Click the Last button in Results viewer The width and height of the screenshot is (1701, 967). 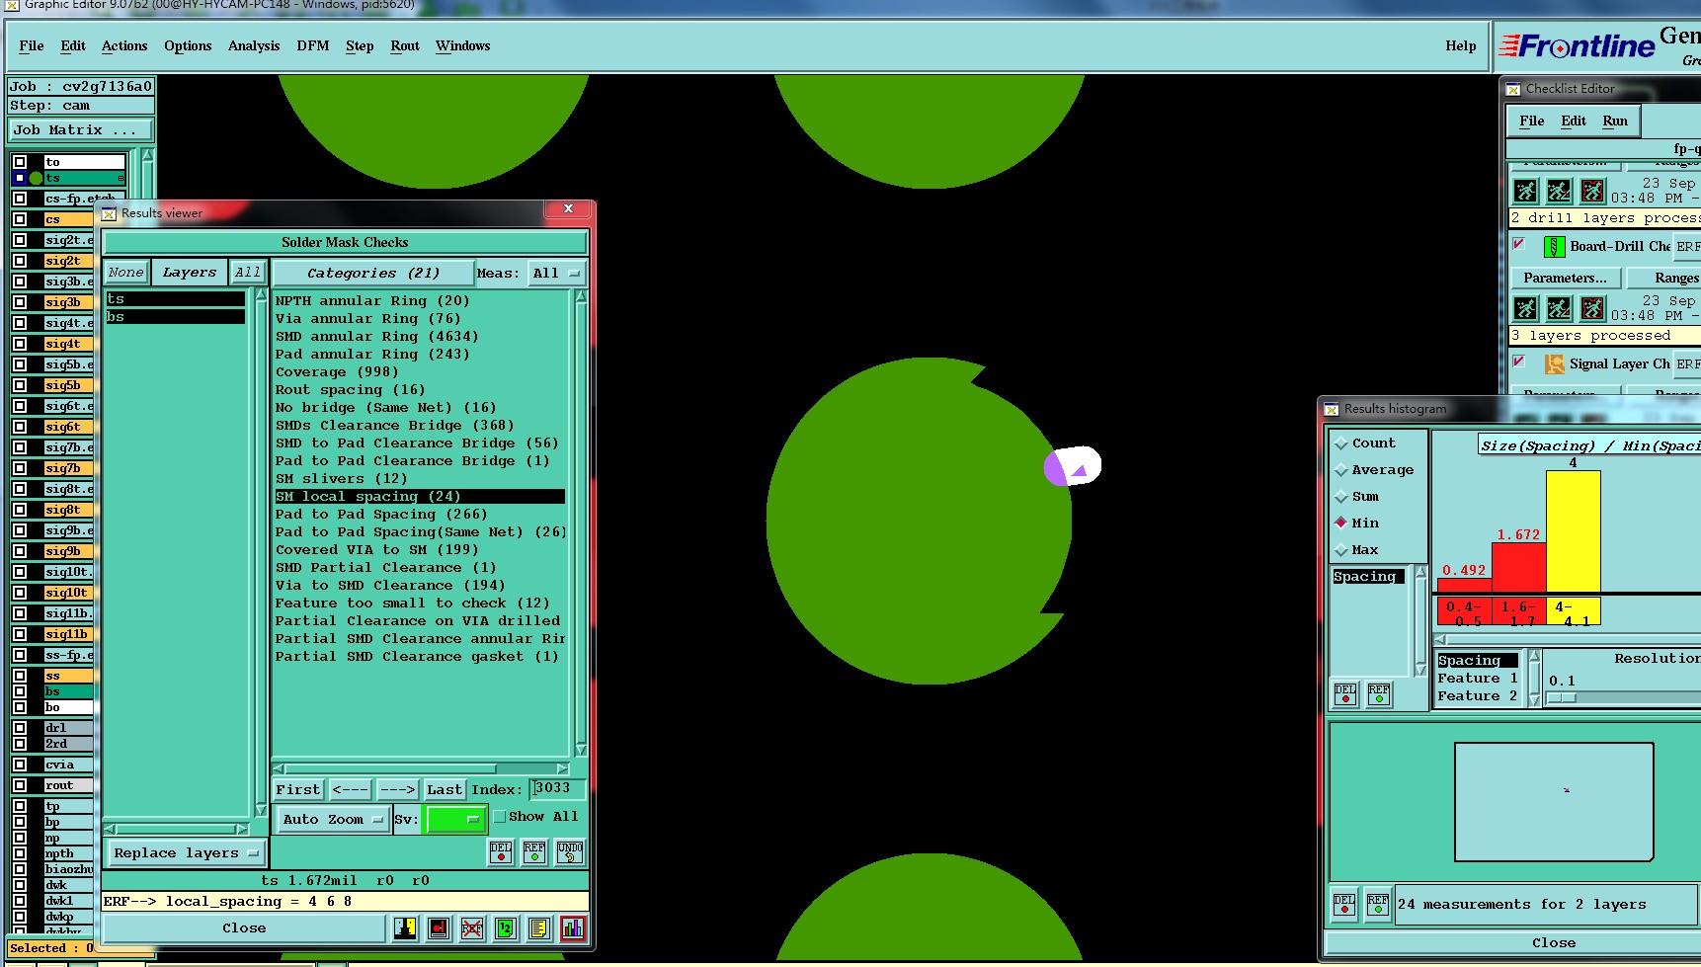(x=444, y=790)
